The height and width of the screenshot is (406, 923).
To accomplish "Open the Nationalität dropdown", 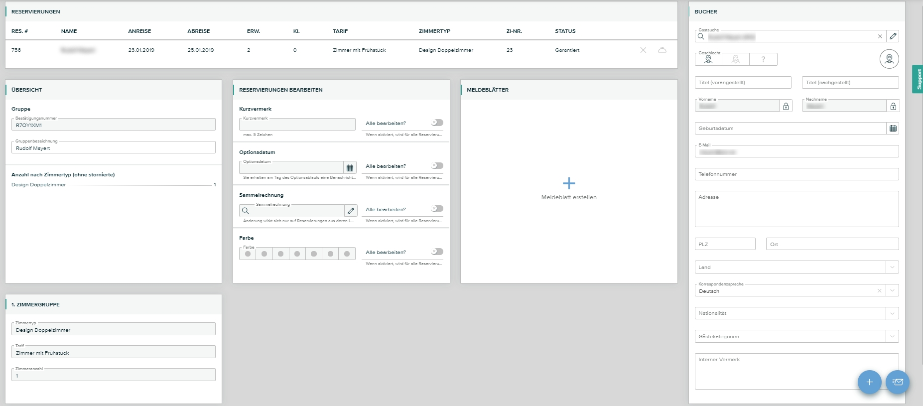I will point(892,313).
